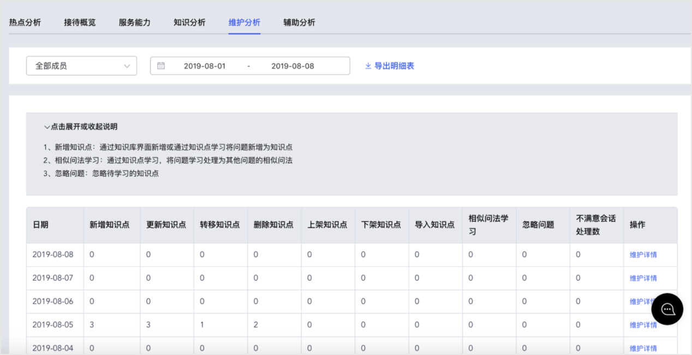692x355 pixels.
Task: Collapse the 点击展开或收起说明 chevron
Action: point(47,127)
